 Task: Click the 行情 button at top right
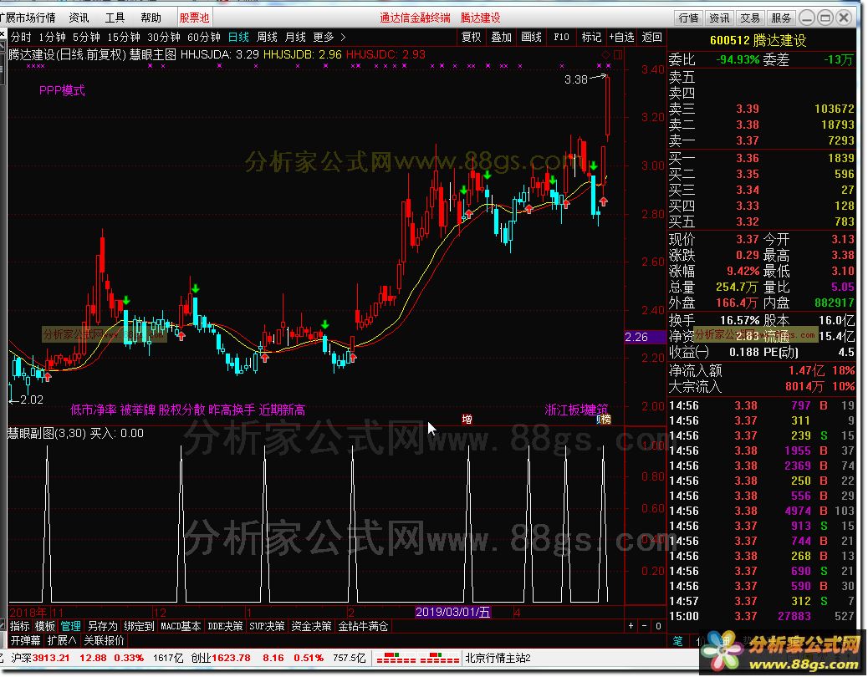point(689,18)
